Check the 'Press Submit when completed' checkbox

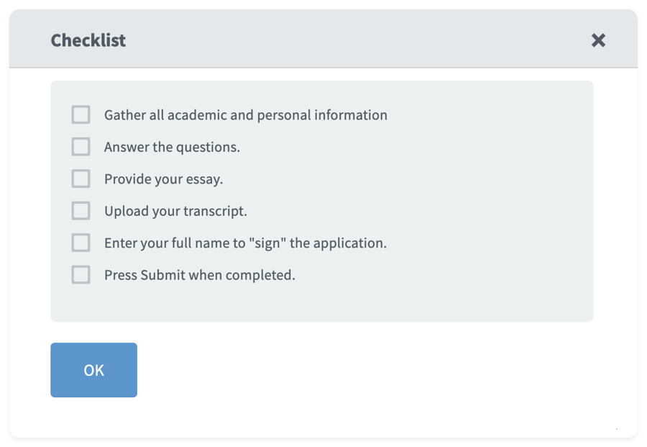80,274
